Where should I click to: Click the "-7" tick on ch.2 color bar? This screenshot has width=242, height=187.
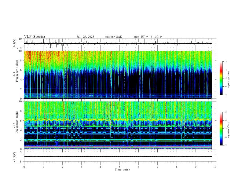(225, 145)
